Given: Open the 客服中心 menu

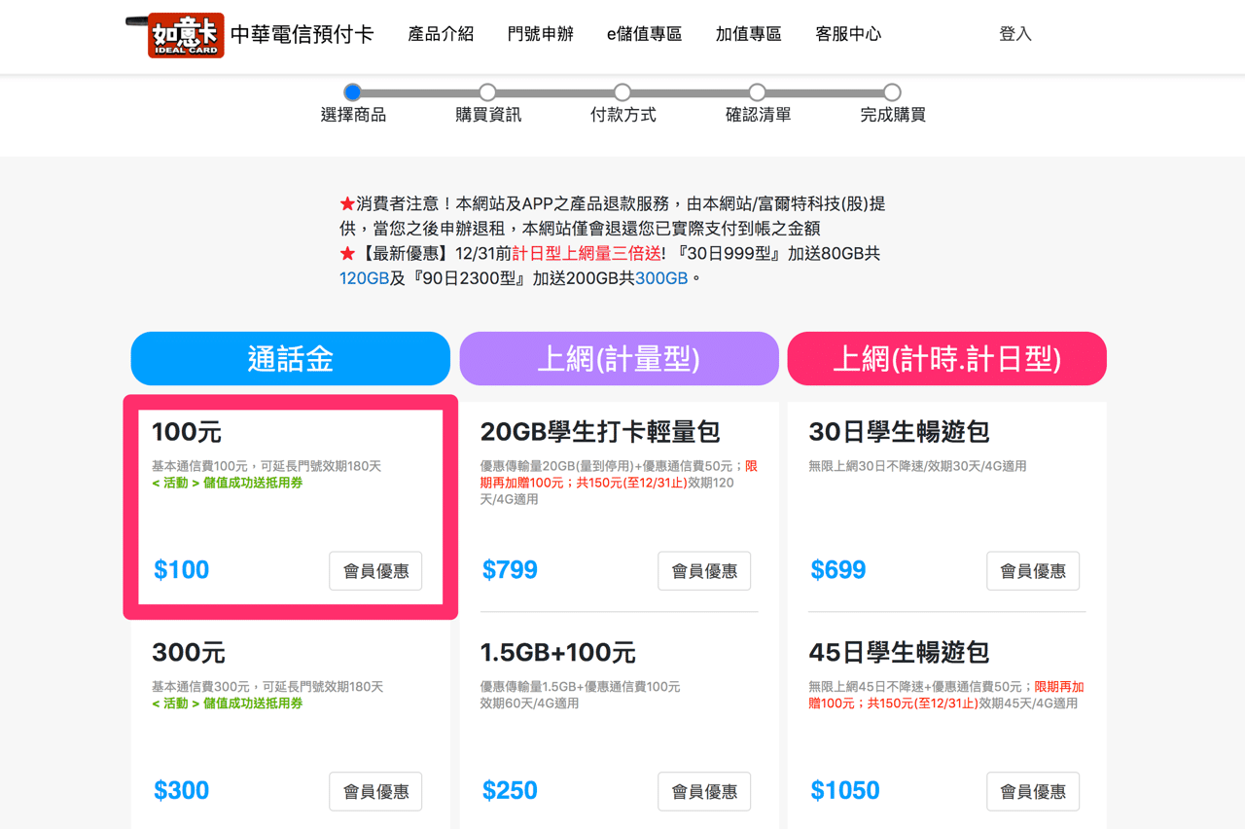Looking at the screenshot, I should [x=848, y=34].
